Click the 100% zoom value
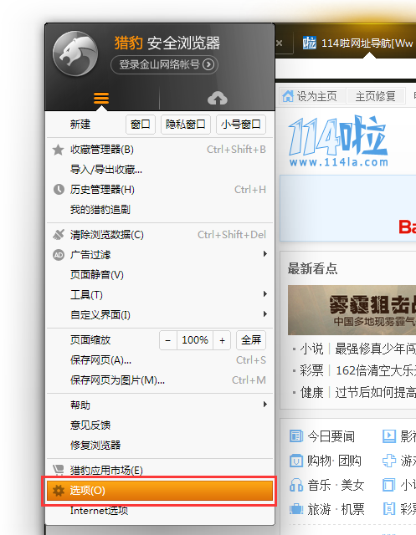 tap(195, 340)
